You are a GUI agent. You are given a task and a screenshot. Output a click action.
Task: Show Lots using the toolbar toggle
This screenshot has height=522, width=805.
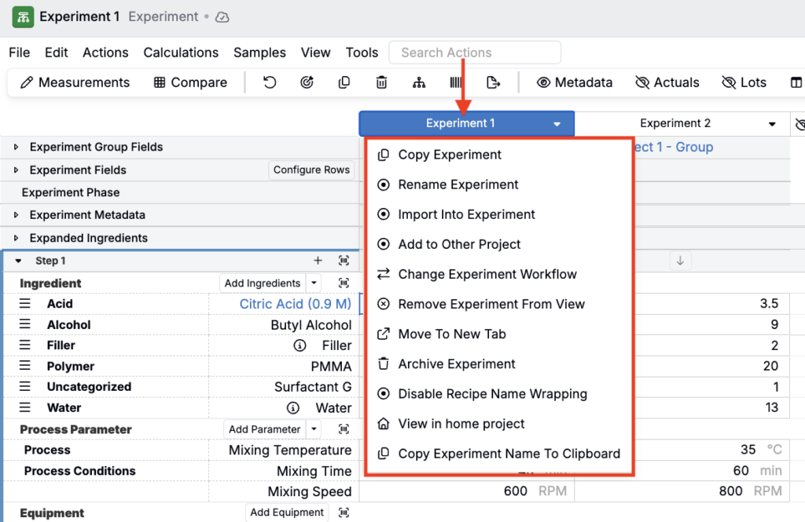point(743,82)
